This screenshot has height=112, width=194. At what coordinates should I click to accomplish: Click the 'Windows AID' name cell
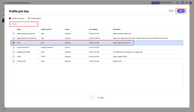tap(21, 61)
